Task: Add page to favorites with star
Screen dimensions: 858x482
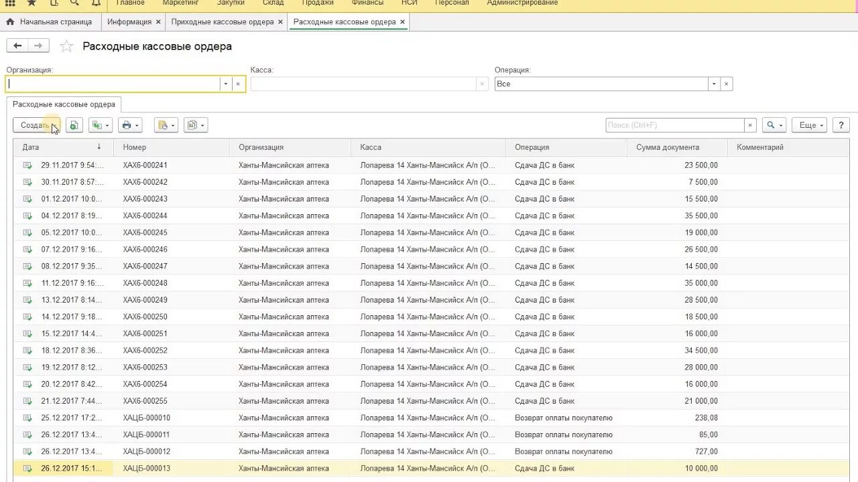Action: click(66, 46)
